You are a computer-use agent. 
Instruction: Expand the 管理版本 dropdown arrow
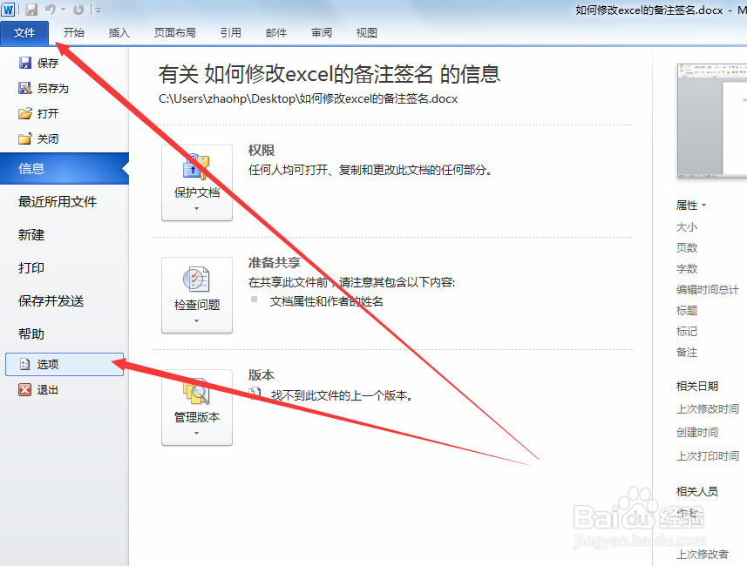point(196,433)
